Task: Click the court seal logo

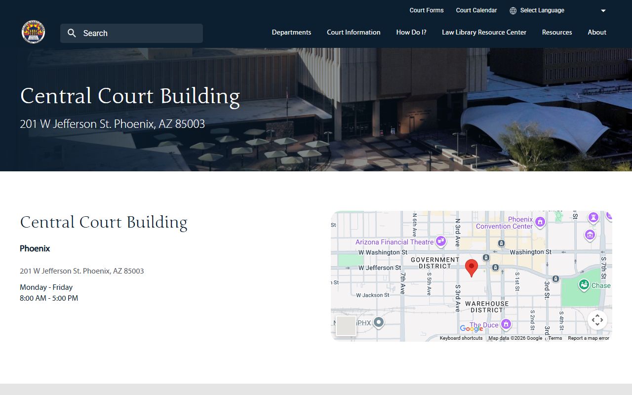Action: (34, 33)
